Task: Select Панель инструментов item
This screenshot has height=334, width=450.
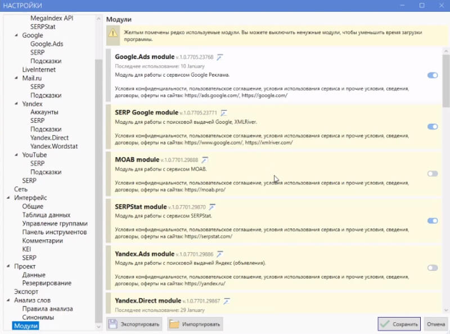Action: click(54, 232)
